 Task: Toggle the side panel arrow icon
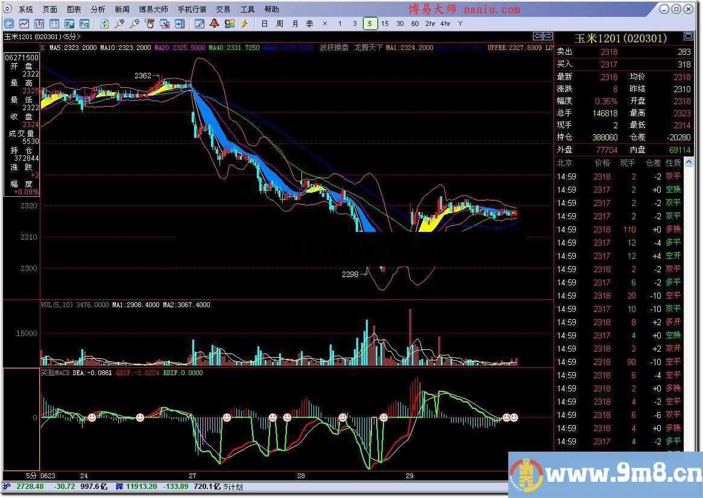(x=179, y=23)
